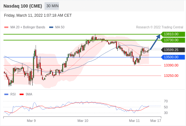Click the RSI 70 level label
Screen dimensions: 186x126
(x=166, y=101)
